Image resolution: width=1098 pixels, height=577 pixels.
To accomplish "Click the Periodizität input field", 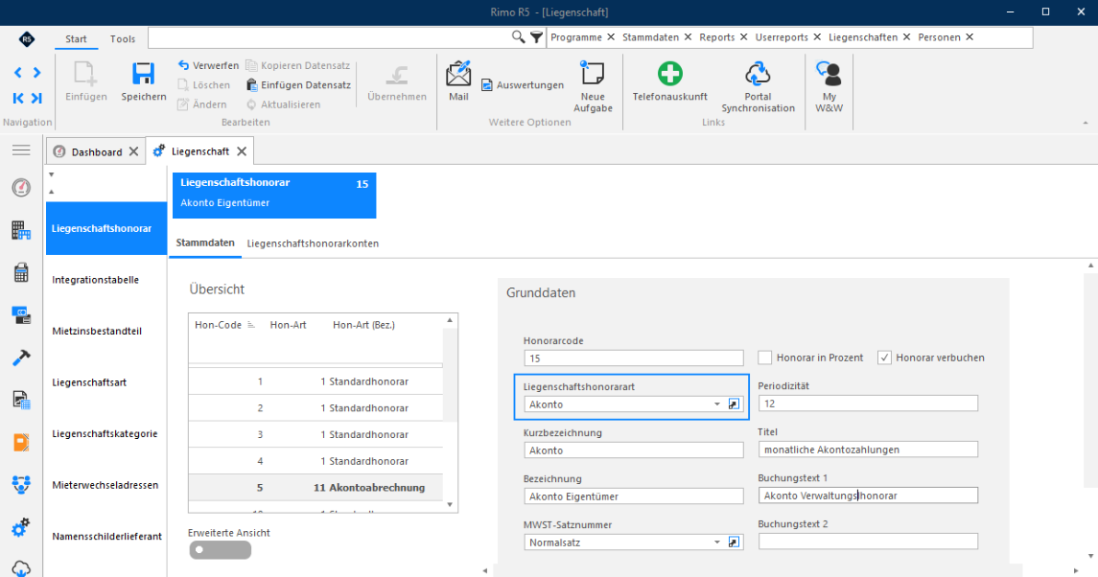I will [x=868, y=404].
